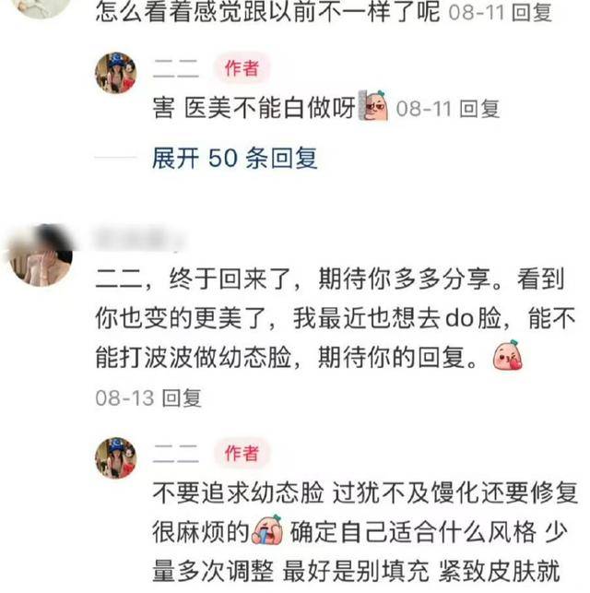The height and width of the screenshot is (593, 590).
Task: Select the author reply text 害 医美不能白做呀
Action: click(x=254, y=108)
